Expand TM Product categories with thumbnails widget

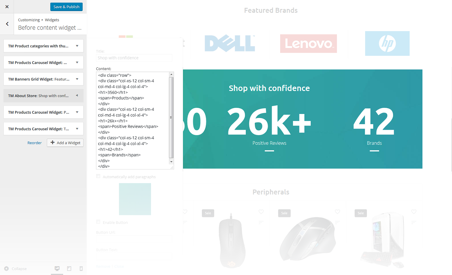point(77,46)
